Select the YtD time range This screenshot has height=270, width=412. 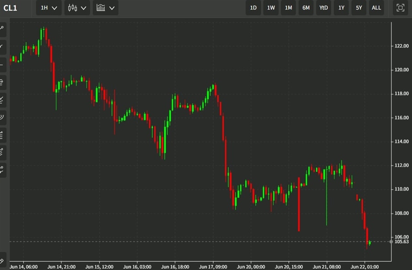pyautogui.click(x=324, y=8)
